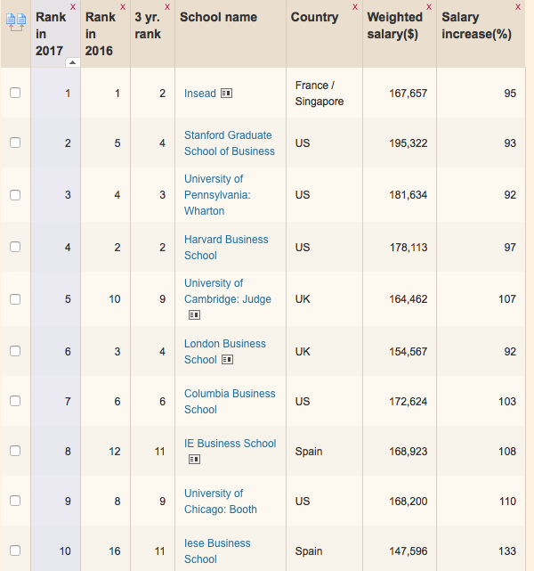Screen dimensions: 534x571
Task: Open profile icon next to Insead
Action: (226, 94)
